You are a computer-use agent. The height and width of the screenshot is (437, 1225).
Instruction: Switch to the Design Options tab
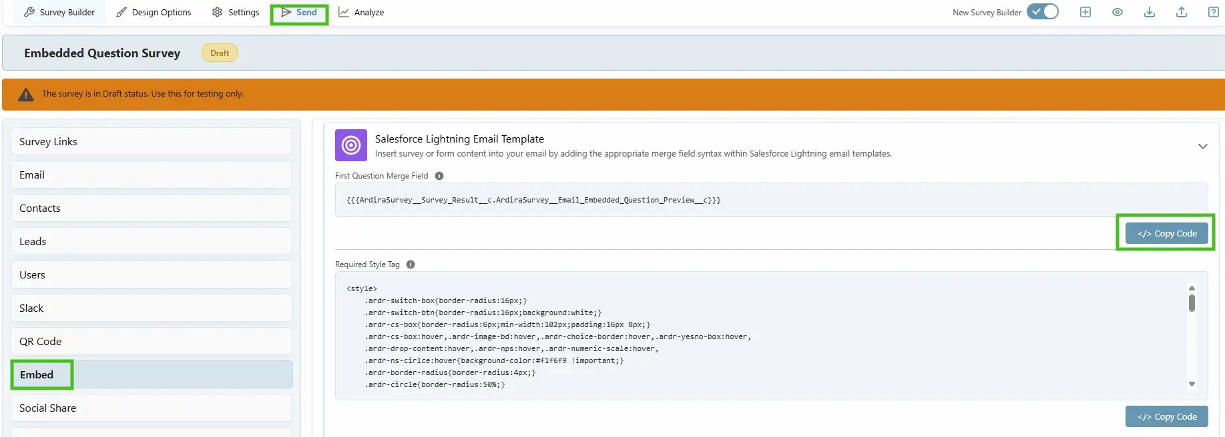[x=153, y=13]
